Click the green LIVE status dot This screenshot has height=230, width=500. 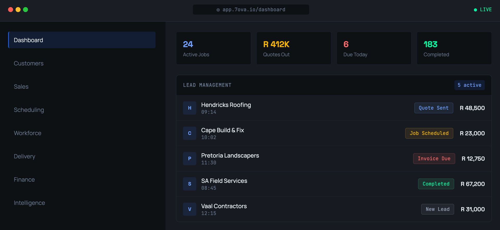(476, 10)
